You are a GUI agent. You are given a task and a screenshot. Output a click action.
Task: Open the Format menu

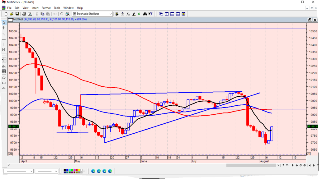click(46, 8)
